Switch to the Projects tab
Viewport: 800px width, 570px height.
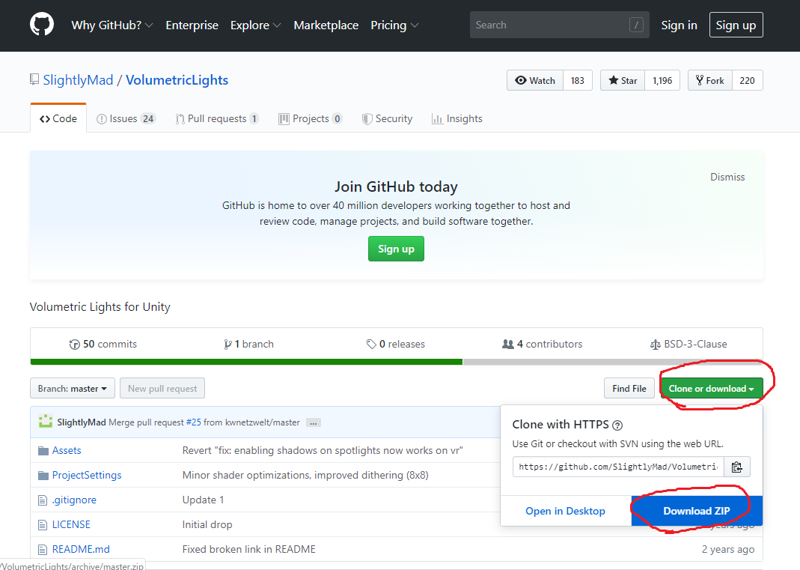coord(311,118)
